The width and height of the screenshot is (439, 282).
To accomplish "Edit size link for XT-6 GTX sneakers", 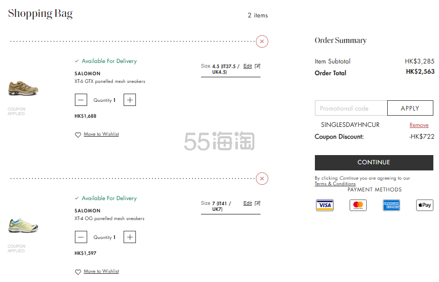I will click(247, 66).
